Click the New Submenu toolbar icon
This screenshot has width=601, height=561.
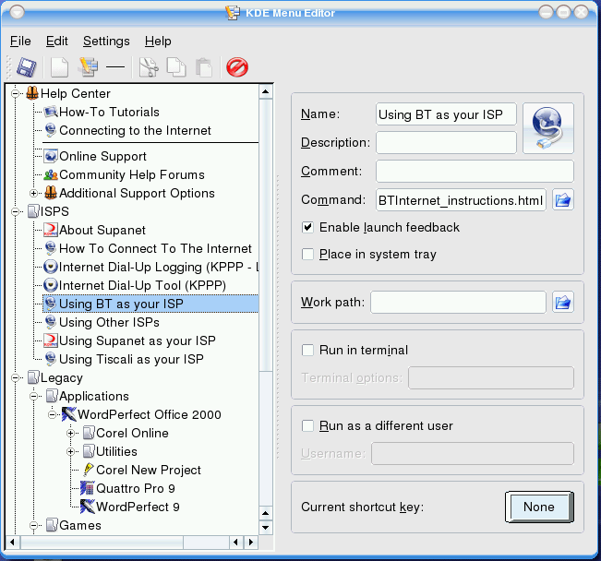[88, 66]
